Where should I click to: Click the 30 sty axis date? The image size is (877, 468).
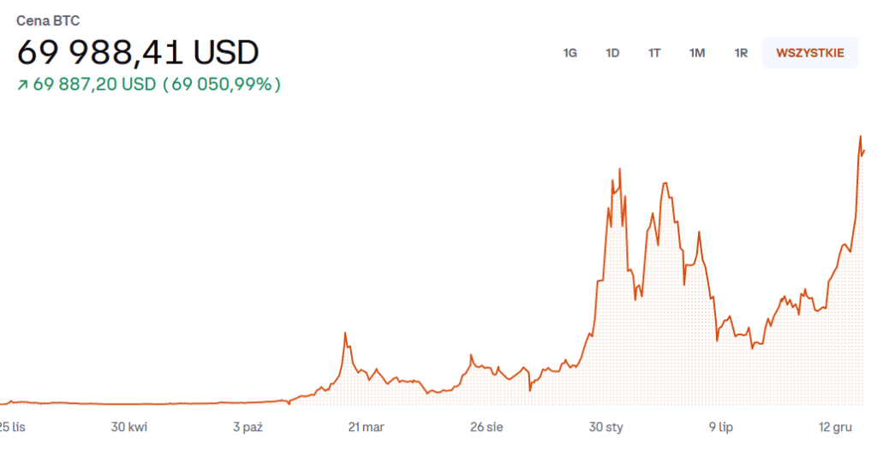click(606, 427)
